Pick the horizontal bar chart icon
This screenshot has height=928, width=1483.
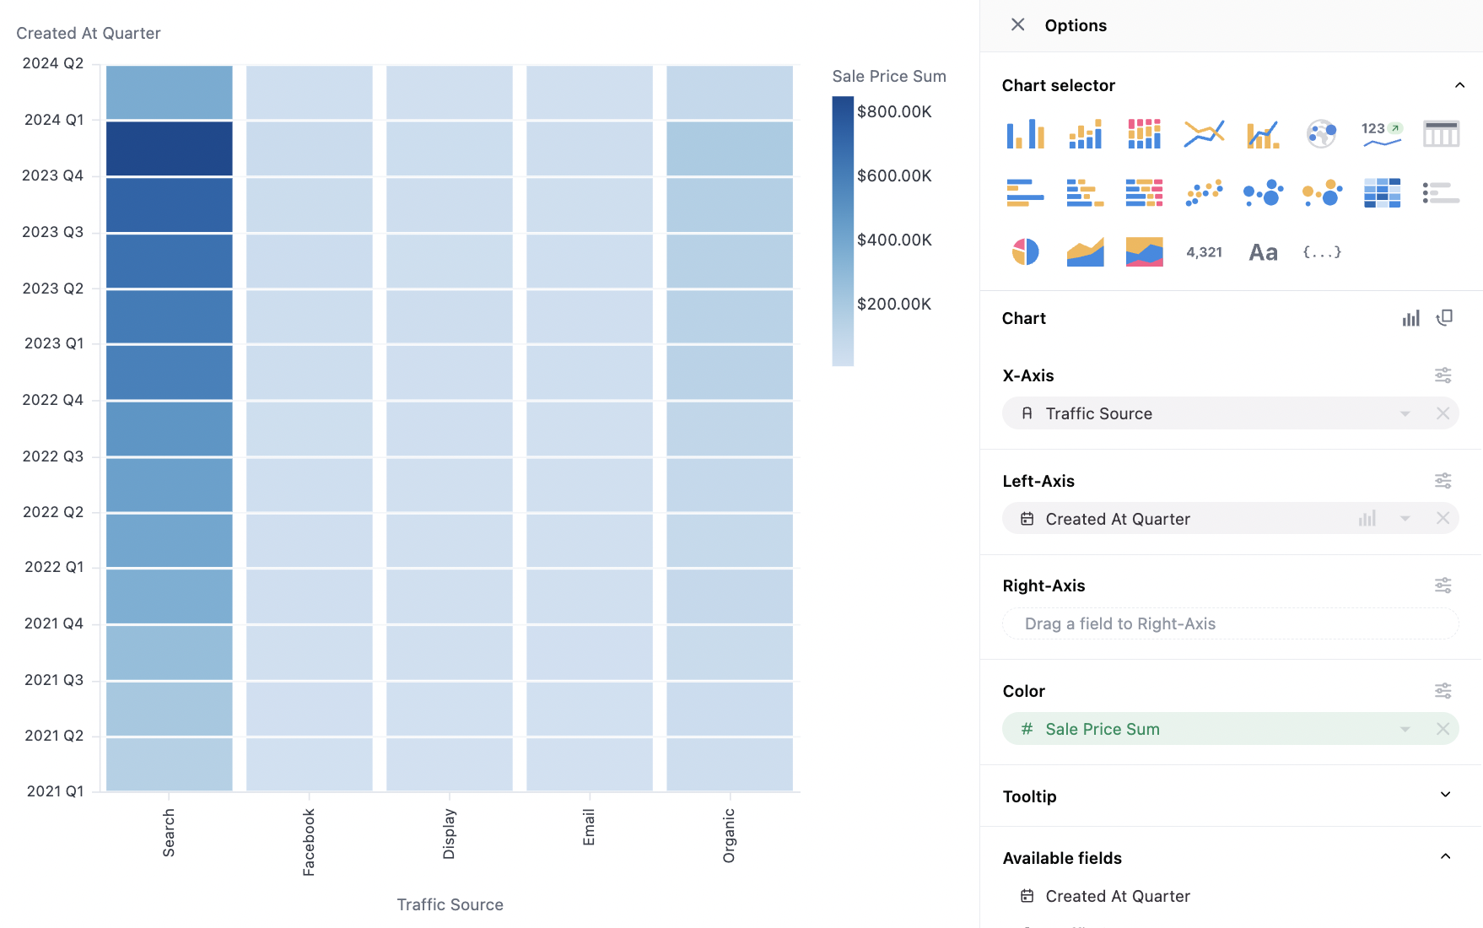pyautogui.click(x=1025, y=192)
